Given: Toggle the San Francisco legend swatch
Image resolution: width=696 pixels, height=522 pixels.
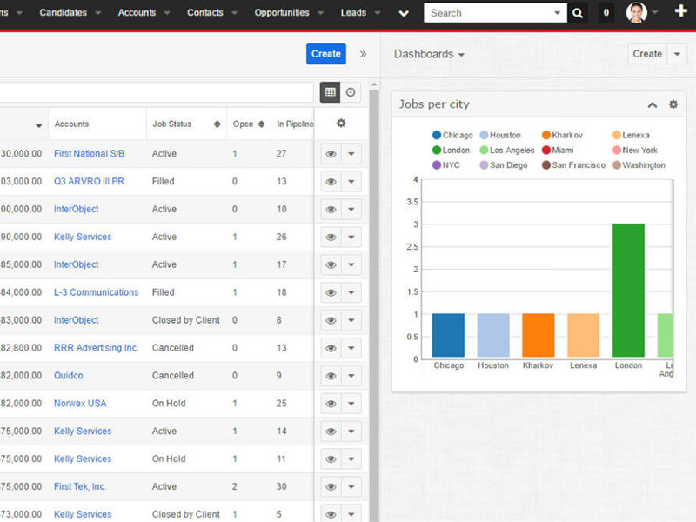Looking at the screenshot, I should [546, 165].
